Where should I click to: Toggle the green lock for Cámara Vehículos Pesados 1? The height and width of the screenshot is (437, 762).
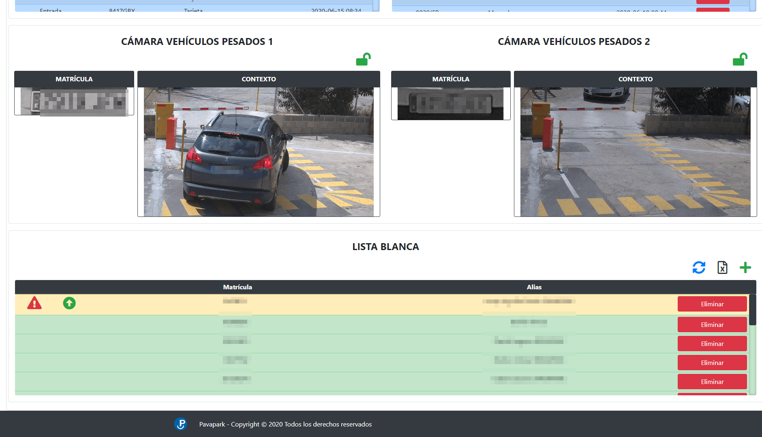coord(363,59)
